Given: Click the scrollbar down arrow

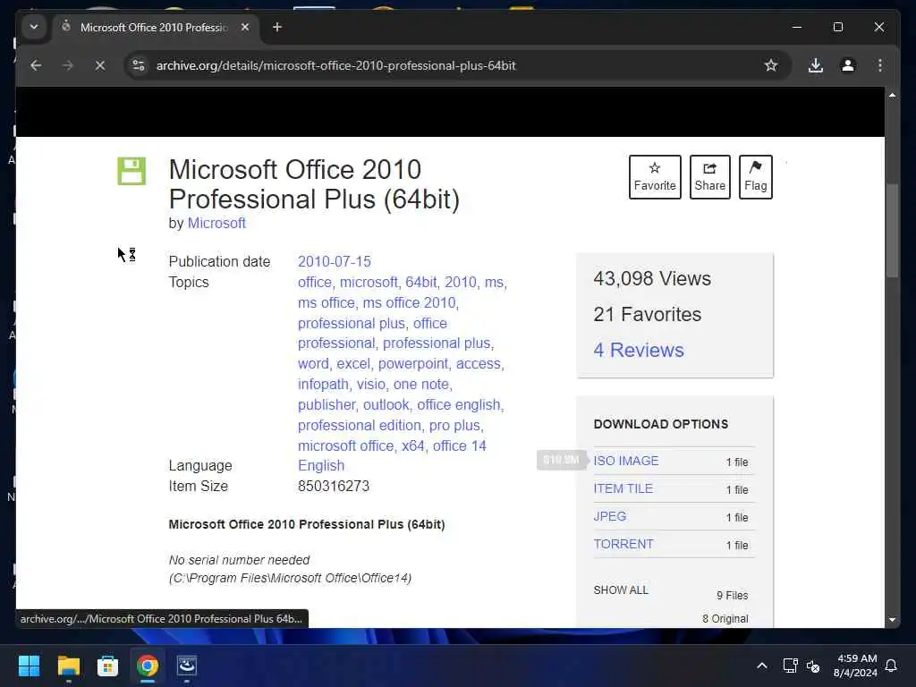Looking at the screenshot, I should 892,620.
